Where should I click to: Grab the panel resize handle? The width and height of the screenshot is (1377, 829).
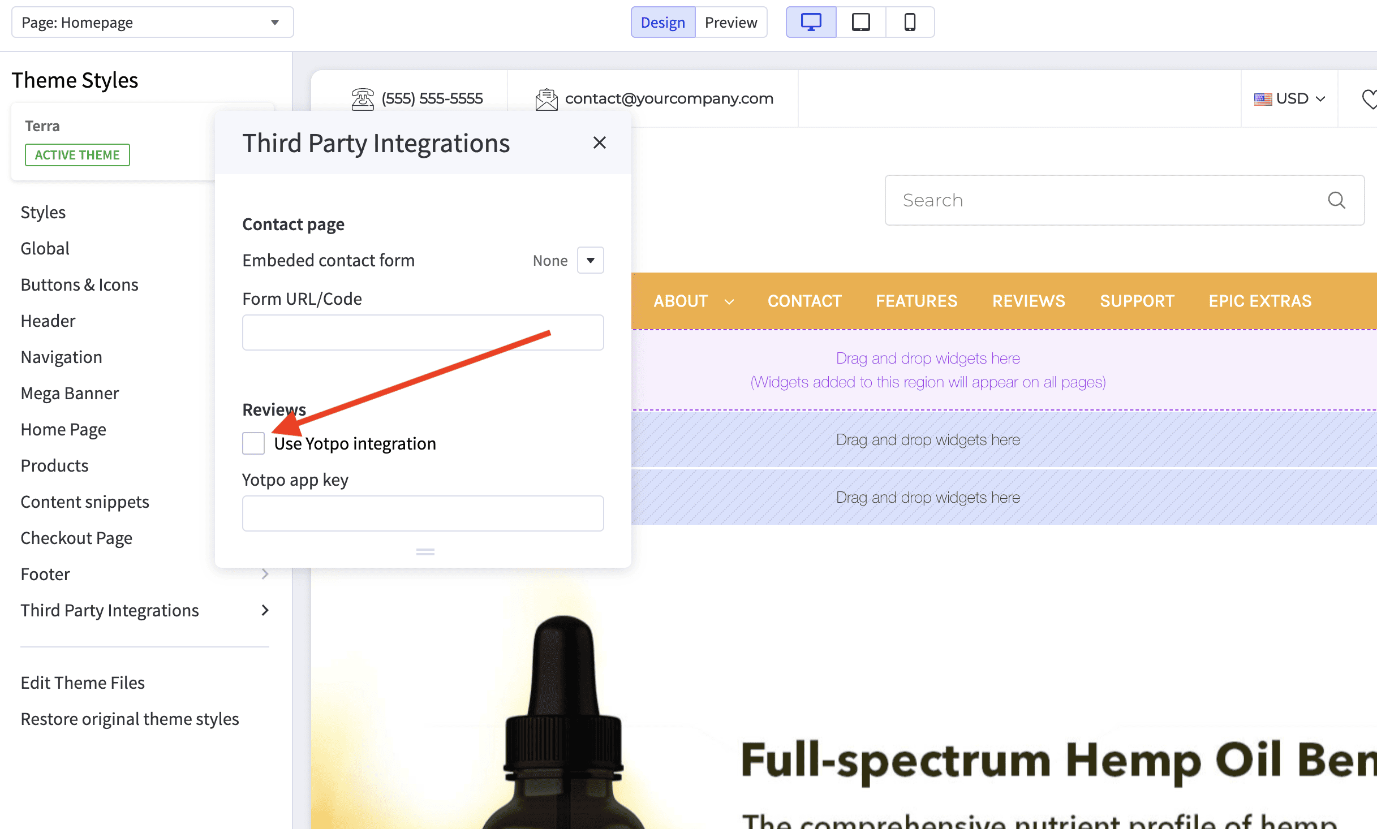tap(425, 551)
